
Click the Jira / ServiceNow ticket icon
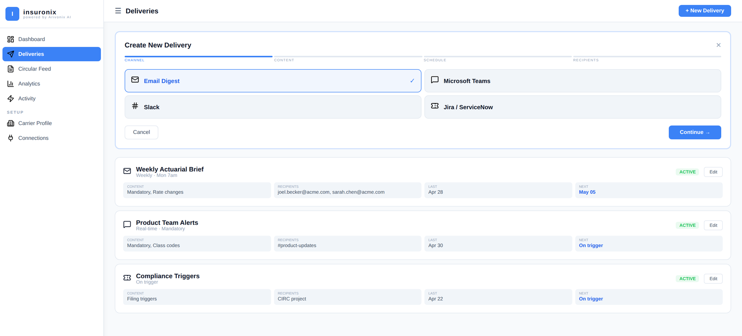tap(435, 106)
